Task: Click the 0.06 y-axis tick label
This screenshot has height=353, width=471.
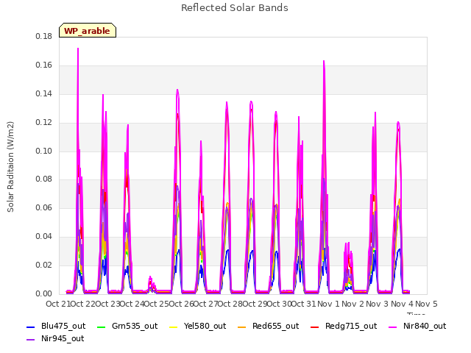Action: (43, 207)
